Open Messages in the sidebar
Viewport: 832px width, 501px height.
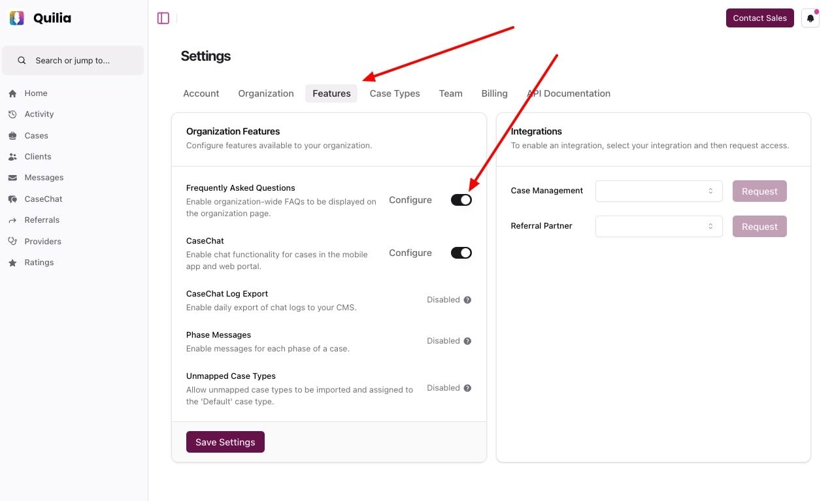44,178
